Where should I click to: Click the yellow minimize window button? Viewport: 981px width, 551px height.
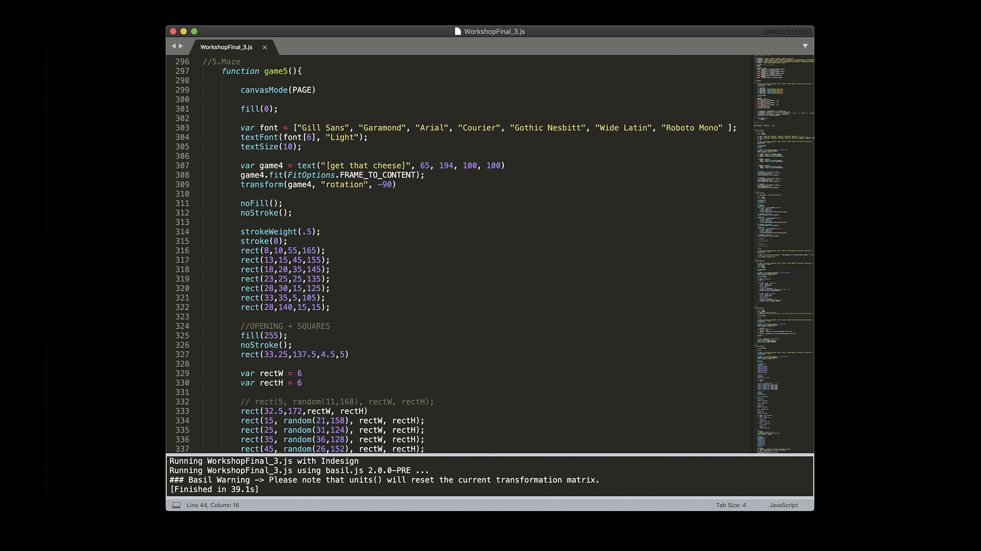pos(183,32)
